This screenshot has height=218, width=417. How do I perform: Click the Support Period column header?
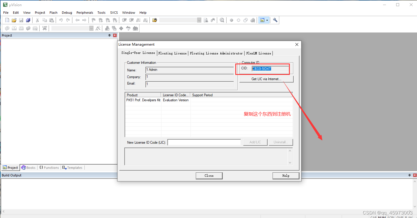tap(241, 95)
